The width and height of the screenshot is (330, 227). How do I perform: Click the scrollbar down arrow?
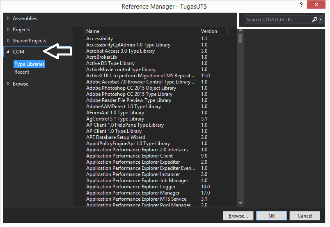241,203
